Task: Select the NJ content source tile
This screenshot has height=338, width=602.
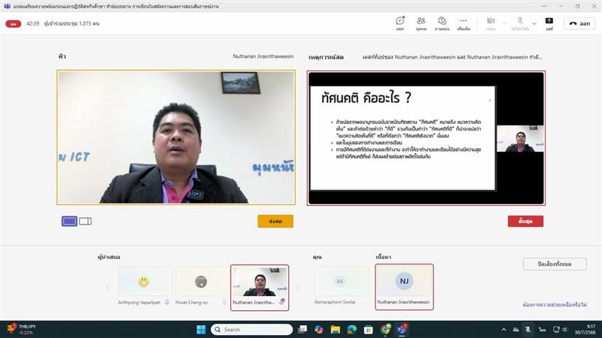Action: [404, 285]
